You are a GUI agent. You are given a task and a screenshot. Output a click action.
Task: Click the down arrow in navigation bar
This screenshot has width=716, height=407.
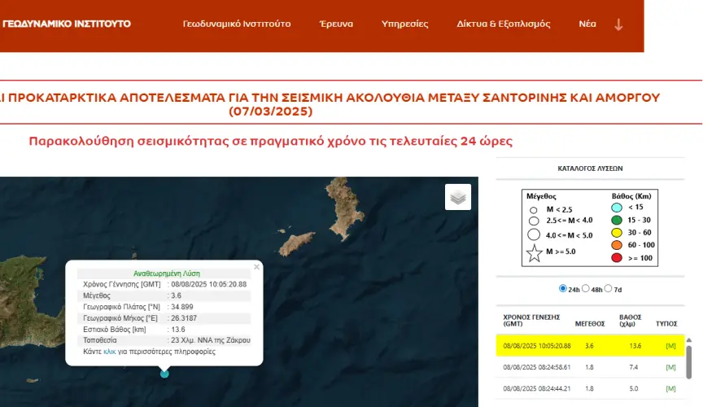(618, 24)
